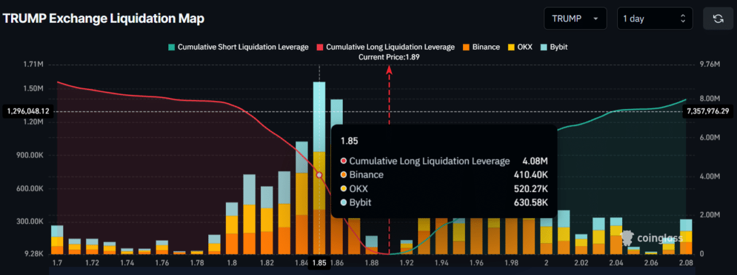Click the refresh icon button
This screenshot has height=275, width=737.
pyautogui.click(x=718, y=18)
